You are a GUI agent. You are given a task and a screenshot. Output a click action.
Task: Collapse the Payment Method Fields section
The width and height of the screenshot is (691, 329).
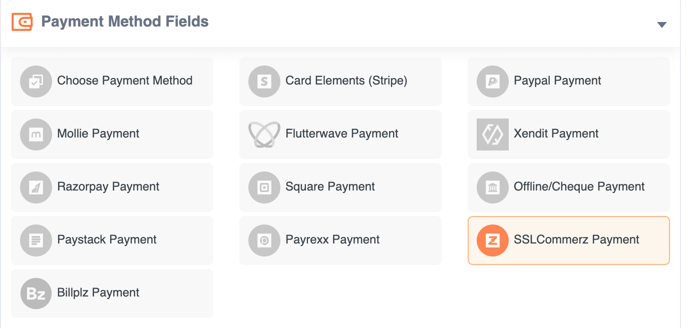[662, 23]
